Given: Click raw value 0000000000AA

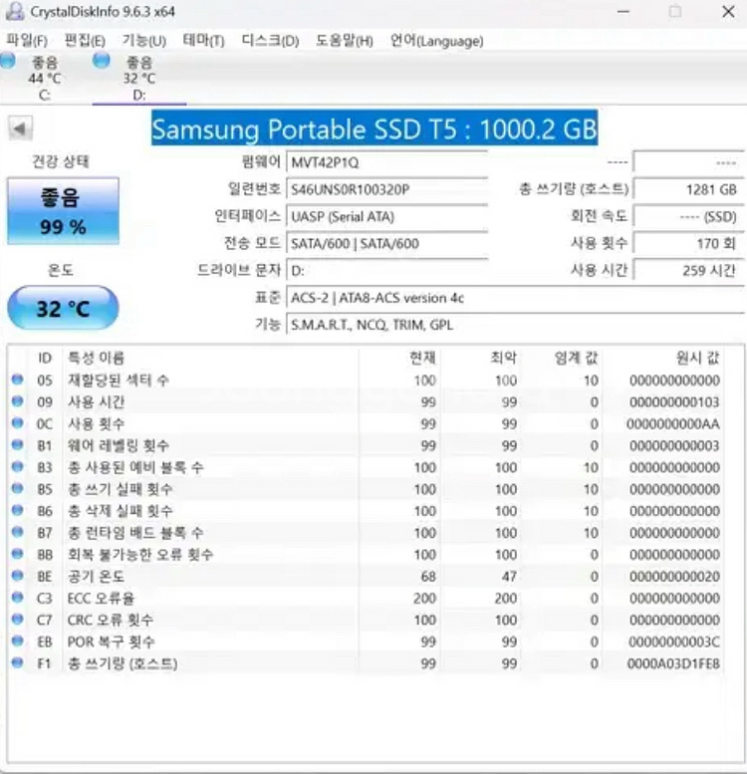Looking at the screenshot, I should point(673,424).
